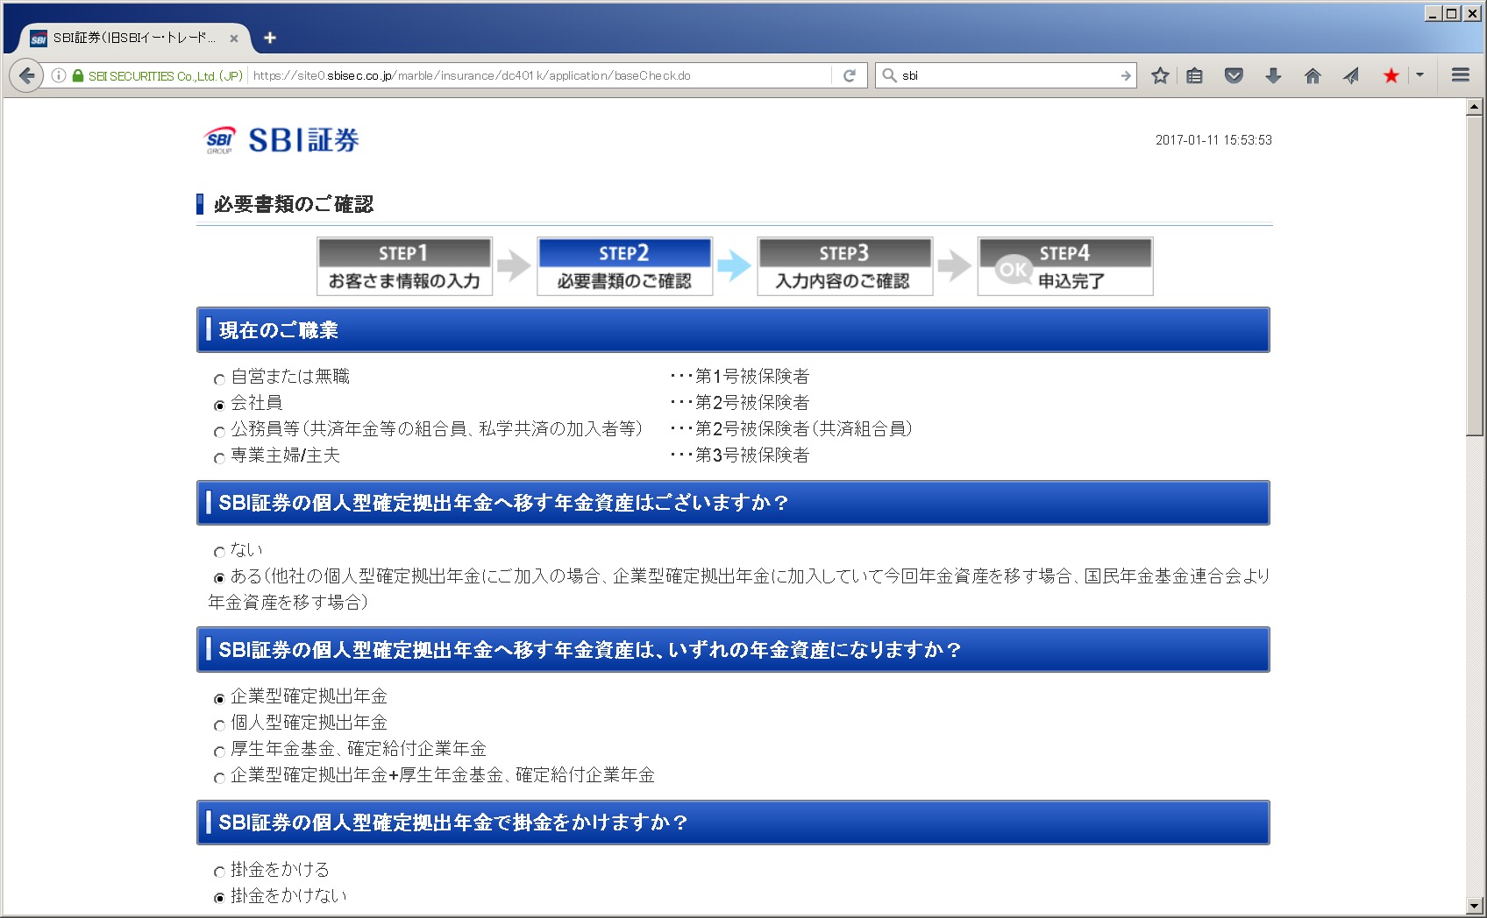This screenshot has height=918, width=1487.
Task: Open site information icon in address bar
Action: (58, 75)
